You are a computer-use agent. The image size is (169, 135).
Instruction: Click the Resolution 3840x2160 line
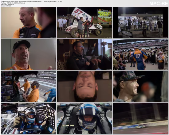pos(7,4)
